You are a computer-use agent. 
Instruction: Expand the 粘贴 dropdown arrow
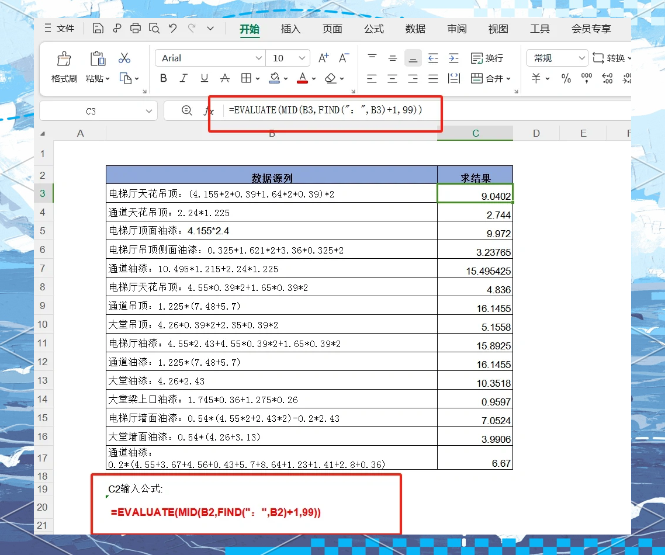point(108,79)
